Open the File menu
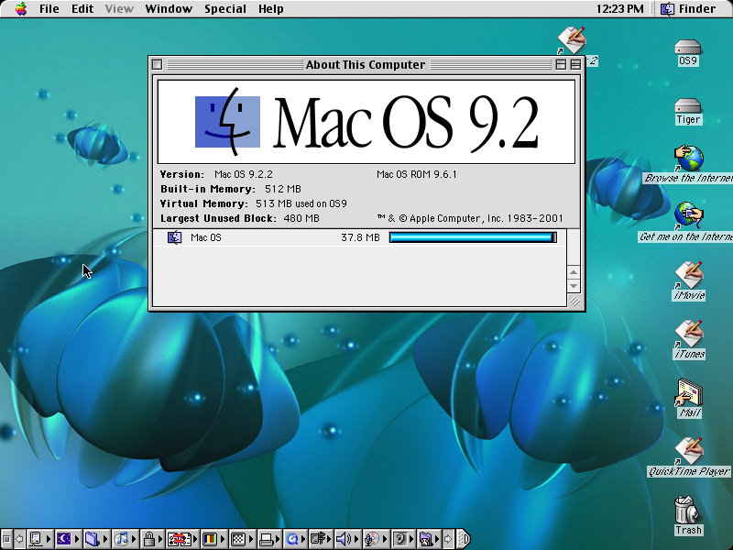 49,9
